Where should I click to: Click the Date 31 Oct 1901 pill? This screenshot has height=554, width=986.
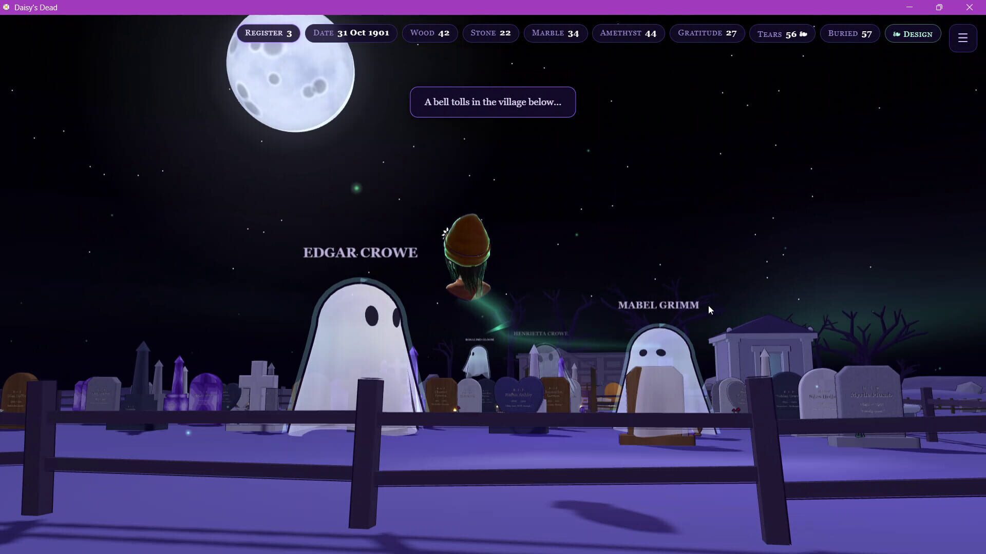pyautogui.click(x=351, y=33)
